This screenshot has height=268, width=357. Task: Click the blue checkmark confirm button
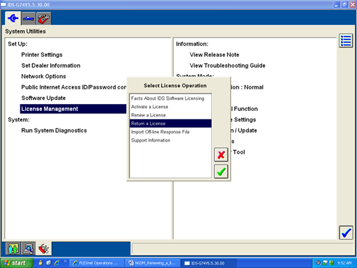coord(346,232)
